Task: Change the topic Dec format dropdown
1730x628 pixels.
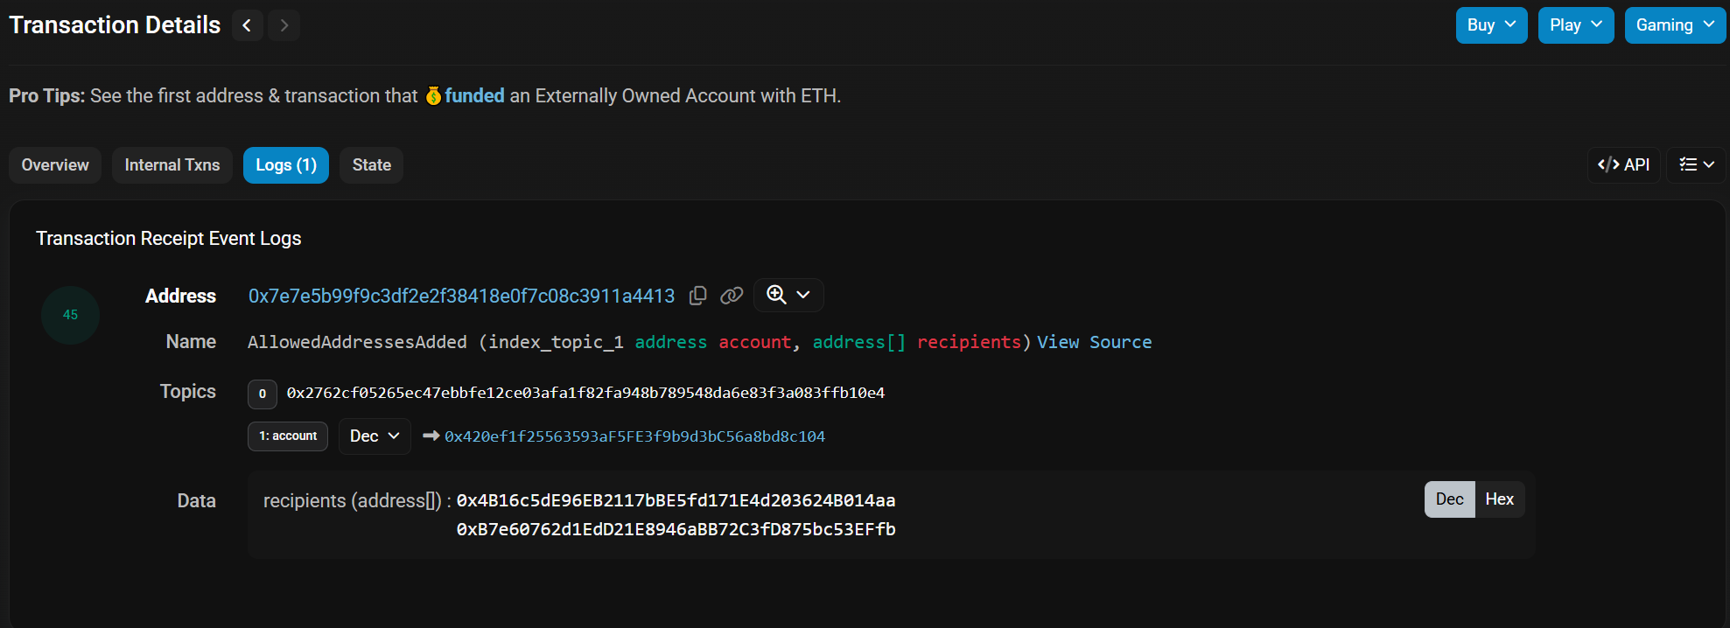Action: (375, 436)
